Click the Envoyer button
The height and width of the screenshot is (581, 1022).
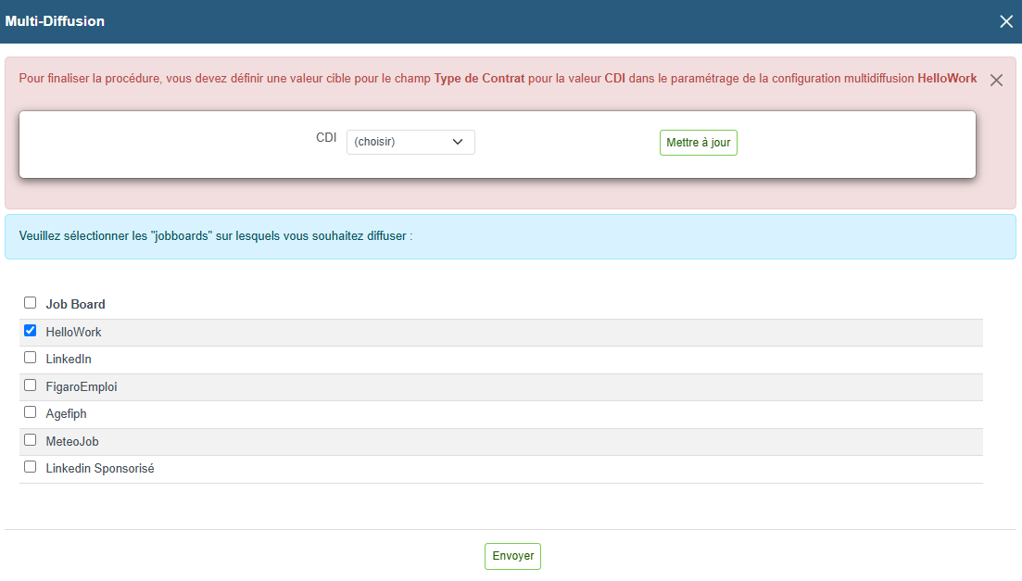[x=512, y=556]
